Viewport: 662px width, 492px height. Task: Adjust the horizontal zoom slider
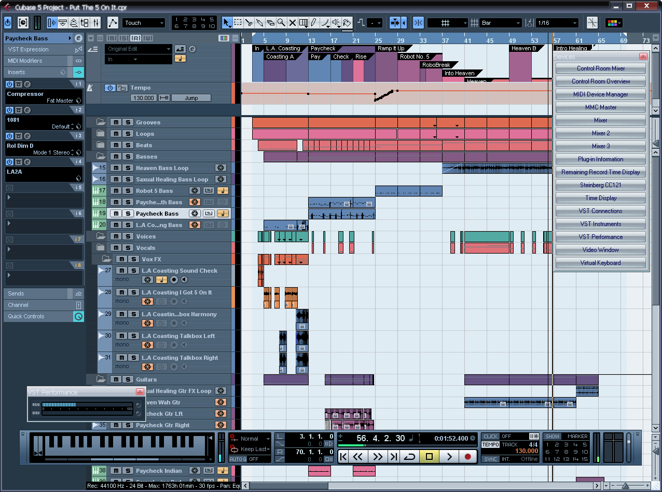[626, 486]
